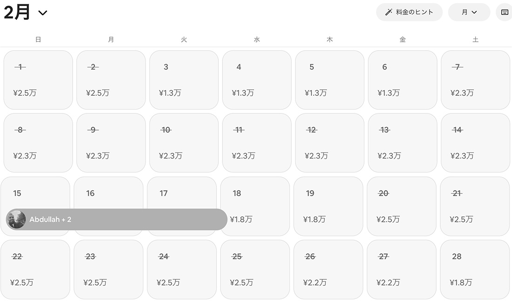Expand the 2月 month chevron
This screenshot has width=512, height=303.
click(43, 13)
